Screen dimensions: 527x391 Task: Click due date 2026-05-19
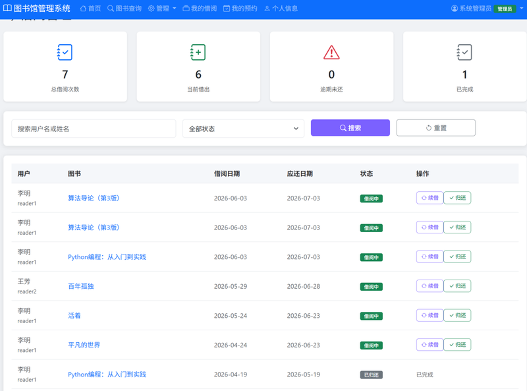[304, 375]
